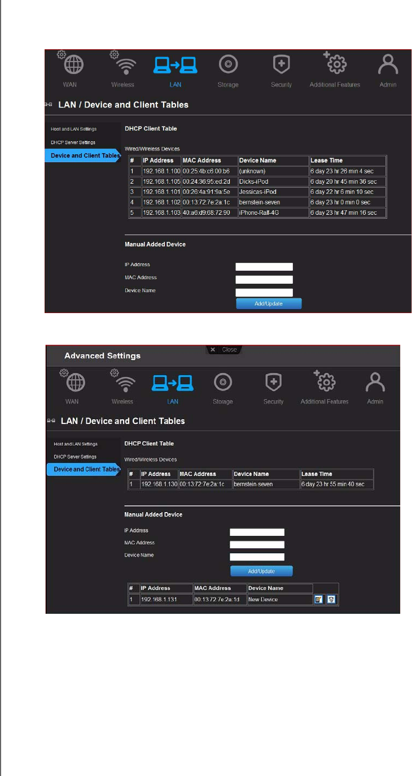Screen dimensions: 412x776
Task: Open Wireless icon in upper screenshot
Action: pyautogui.click(x=122, y=64)
